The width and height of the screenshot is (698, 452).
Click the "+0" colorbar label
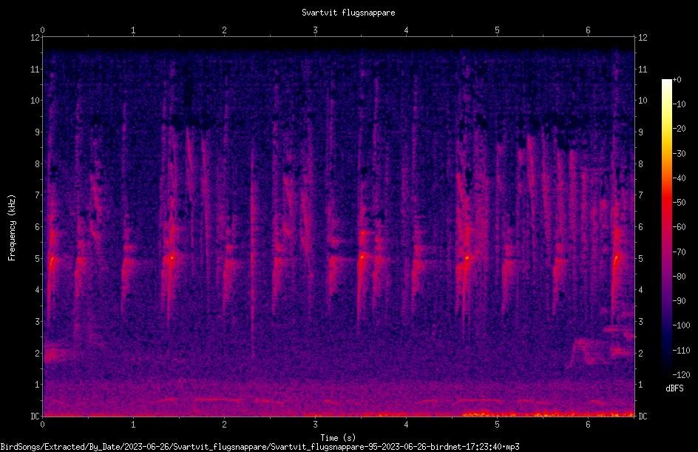coord(677,80)
